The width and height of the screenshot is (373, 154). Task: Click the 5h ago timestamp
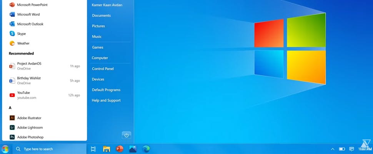pyautogui.click(x=75, y=81)
